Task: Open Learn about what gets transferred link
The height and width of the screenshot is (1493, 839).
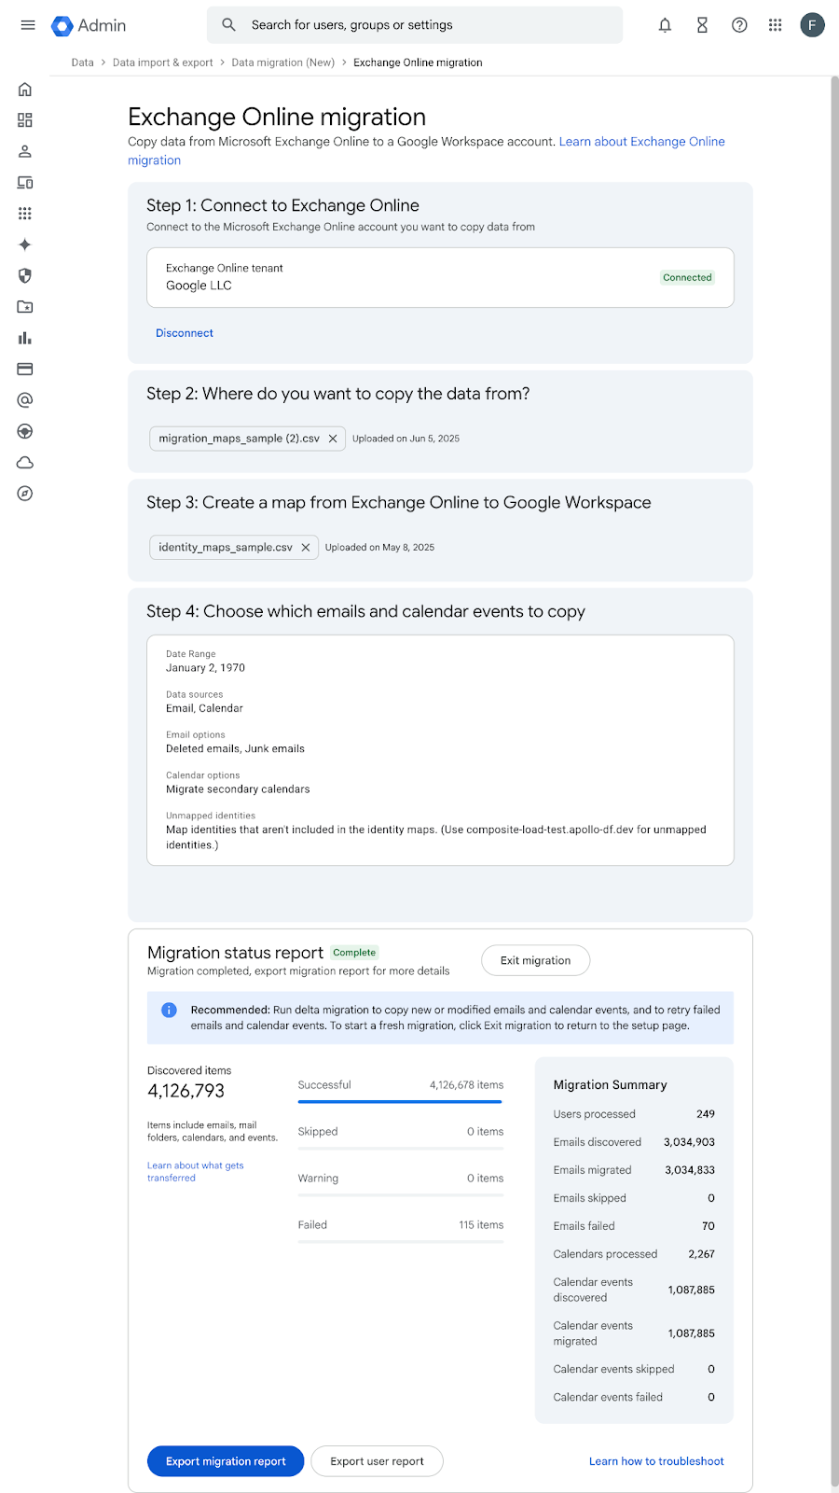Action: coord(195,1172)
